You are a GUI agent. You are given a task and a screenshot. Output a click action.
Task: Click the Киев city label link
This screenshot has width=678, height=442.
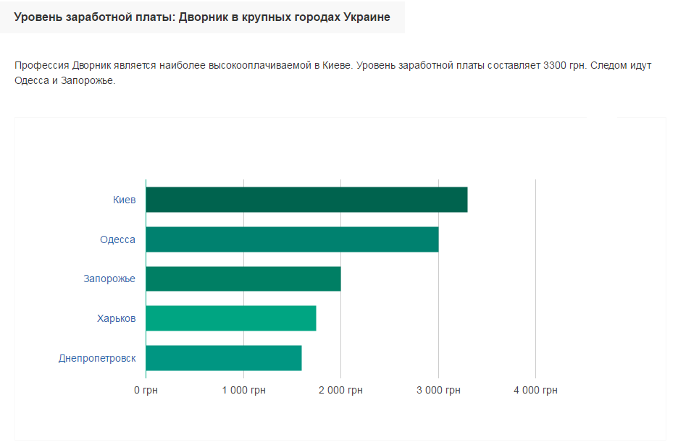coord(124,200)
